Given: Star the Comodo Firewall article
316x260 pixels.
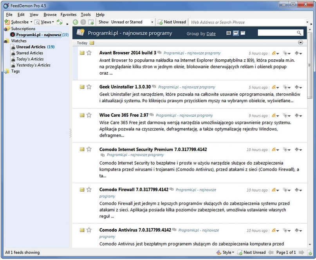Looking at the screenshot, I should click(x=89, y=189).
